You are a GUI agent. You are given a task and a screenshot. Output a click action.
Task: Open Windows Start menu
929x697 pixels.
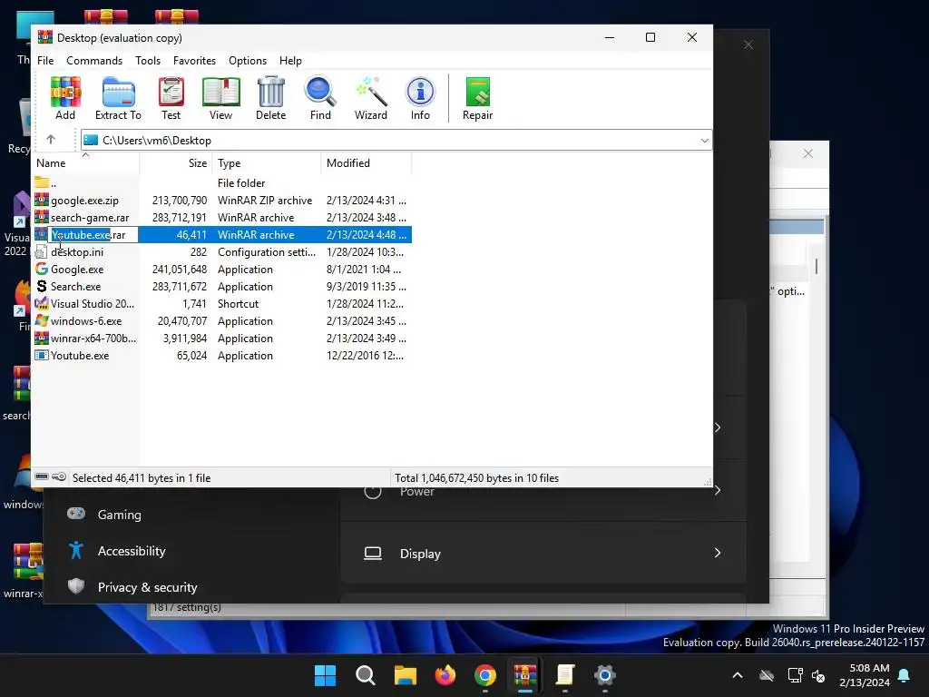coord(325,675)
